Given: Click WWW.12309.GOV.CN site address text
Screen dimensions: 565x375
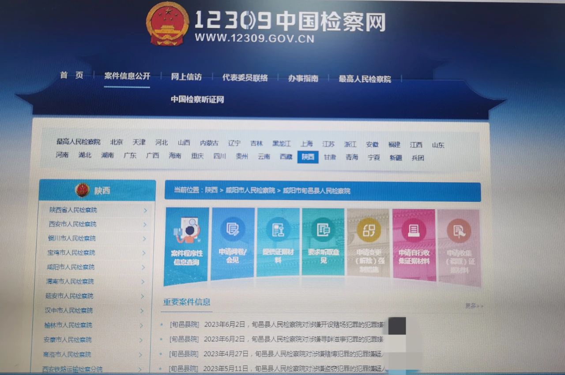Looking at the screenshot, I should (254, 38).
